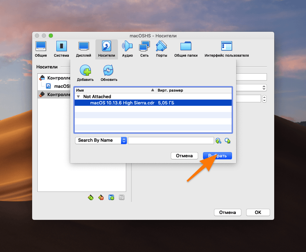The width and height of the screenshot is (306, 252).
Task: Open the Search By Name dropdown
Action: pyautogui.click(x=101, y=140)
